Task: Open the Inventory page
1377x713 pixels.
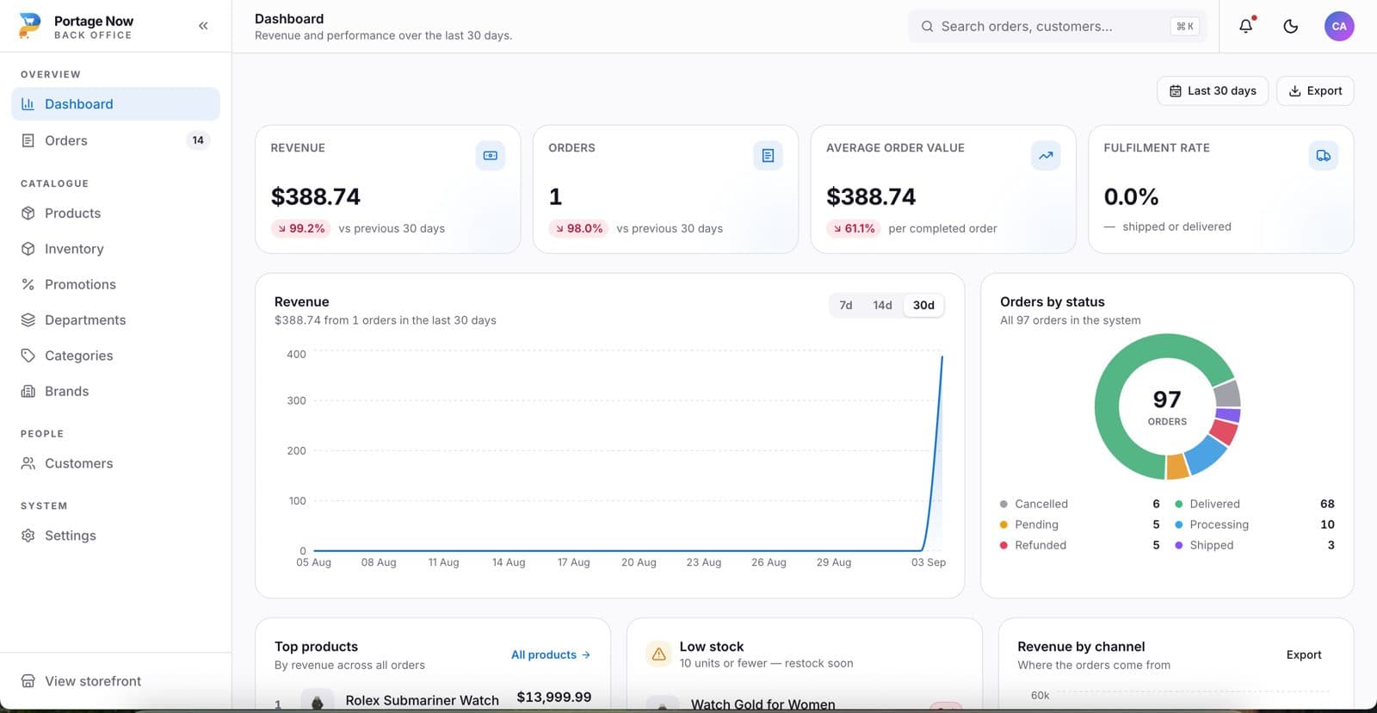Action: (x=115, y=249)
